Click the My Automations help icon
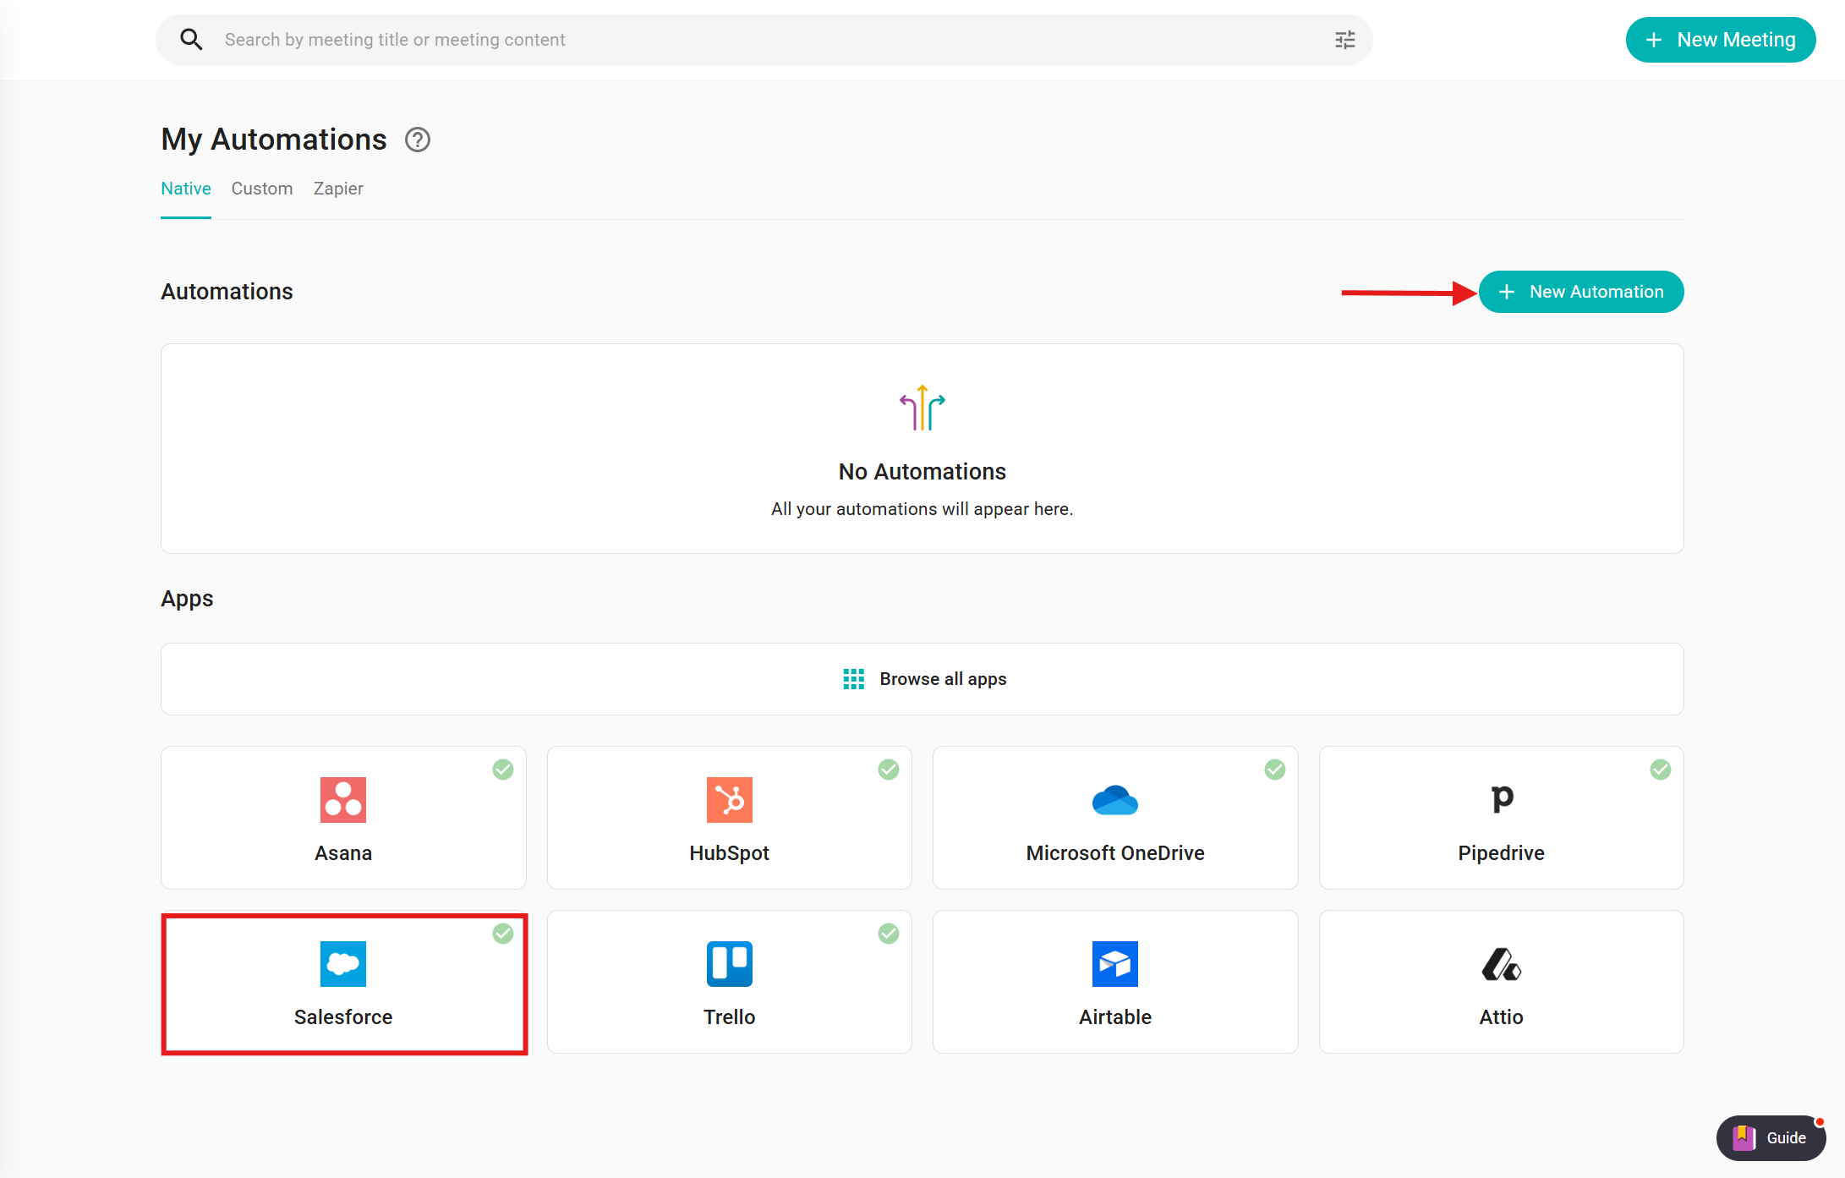 [x=417, y=140]
